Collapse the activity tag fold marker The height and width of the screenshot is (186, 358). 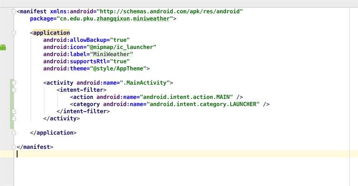click(x=14, y=83)
